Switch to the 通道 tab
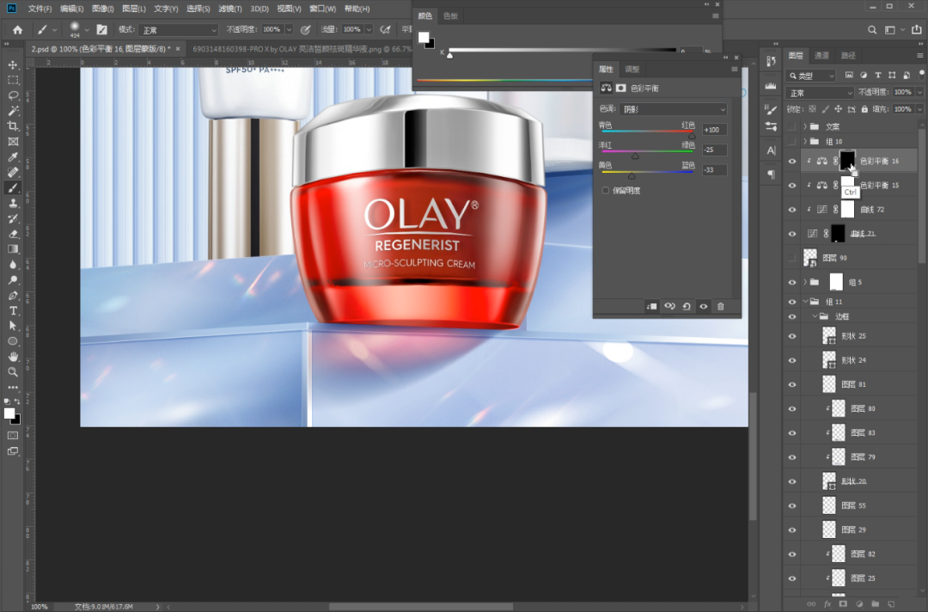Image resolution: width=928 pixels, height=612 pixels. tap(821, 56)
